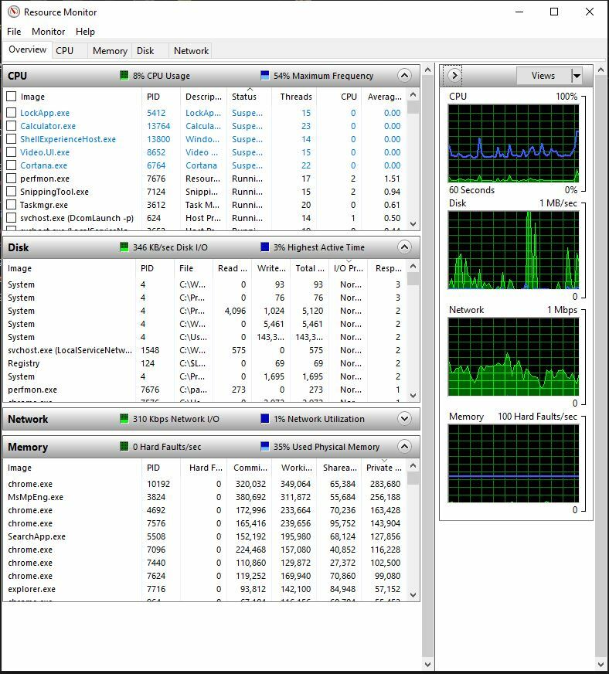609x674 pixels.
Task: Collapse the graphs pane with arrow button
Action: point(454,76)
